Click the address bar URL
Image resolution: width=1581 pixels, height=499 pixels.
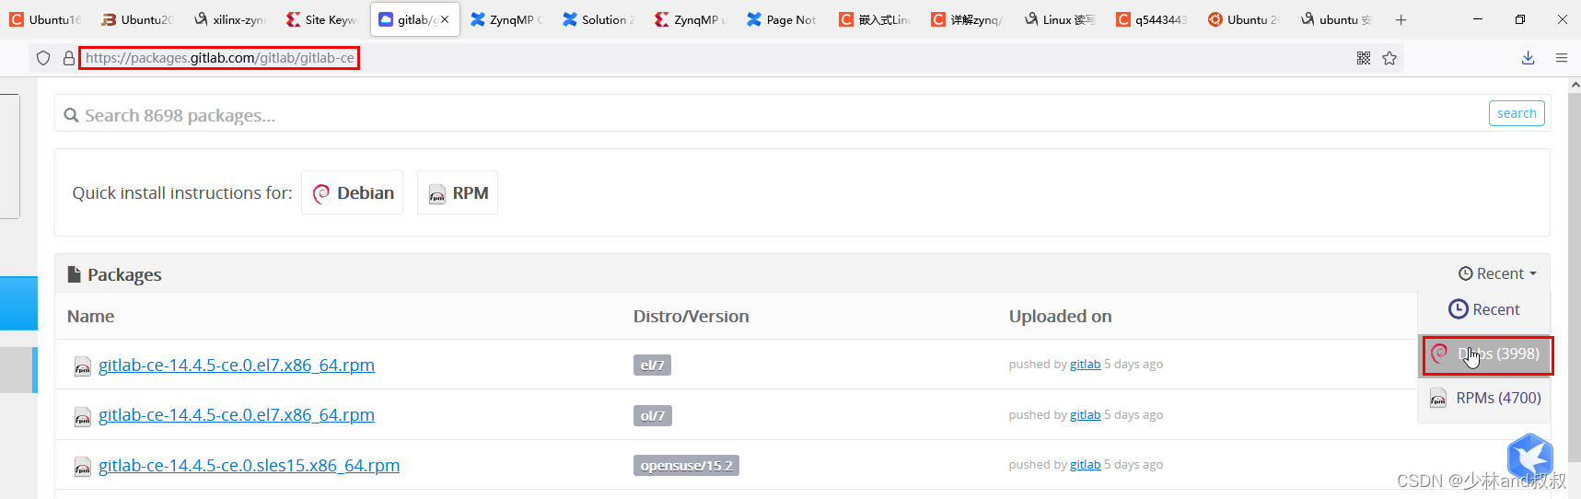219,58
